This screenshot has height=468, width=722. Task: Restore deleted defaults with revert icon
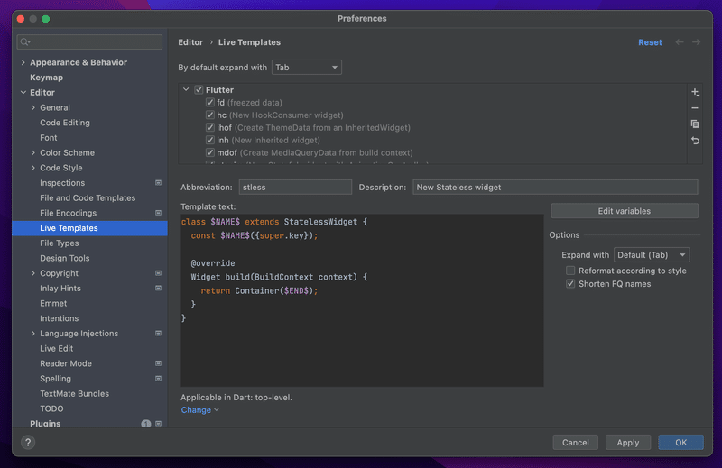pyautogui.click(x=695, y=141)
